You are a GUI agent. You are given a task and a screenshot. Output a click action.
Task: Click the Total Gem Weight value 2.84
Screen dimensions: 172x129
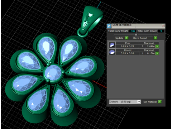point(133,31)
